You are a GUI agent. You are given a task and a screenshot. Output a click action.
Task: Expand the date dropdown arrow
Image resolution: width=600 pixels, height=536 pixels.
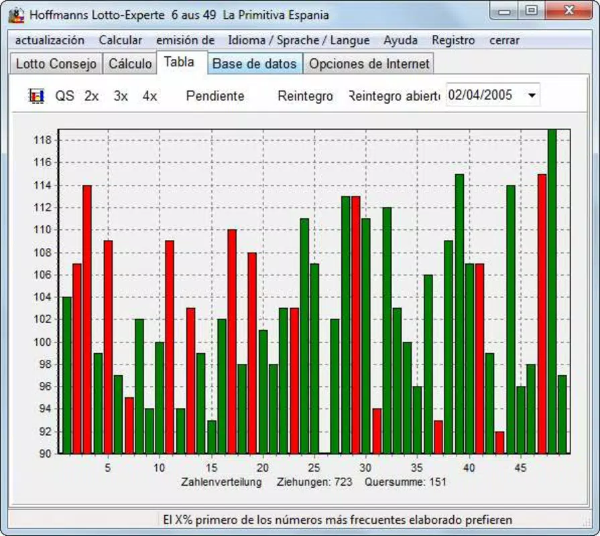(x=532, y=95)
